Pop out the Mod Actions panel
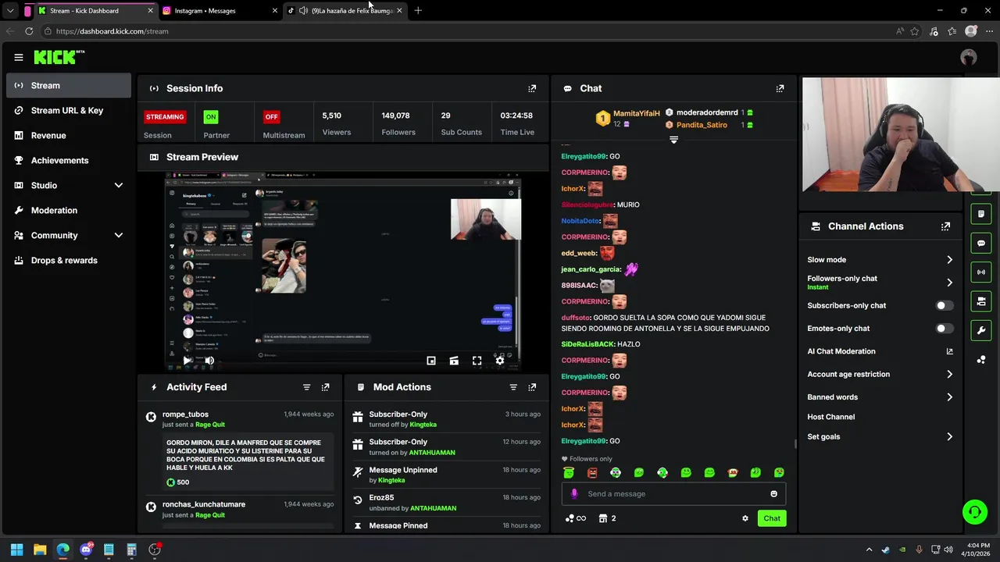The width and height of the screenshot is (1000, 562). point(532,387)
